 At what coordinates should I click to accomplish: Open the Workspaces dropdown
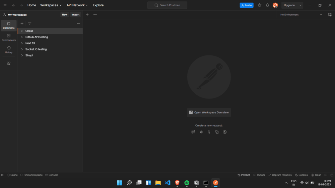(51, 5)
